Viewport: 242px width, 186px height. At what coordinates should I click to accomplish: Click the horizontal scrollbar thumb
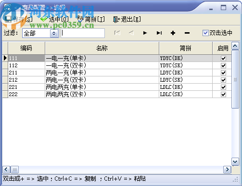14,170
